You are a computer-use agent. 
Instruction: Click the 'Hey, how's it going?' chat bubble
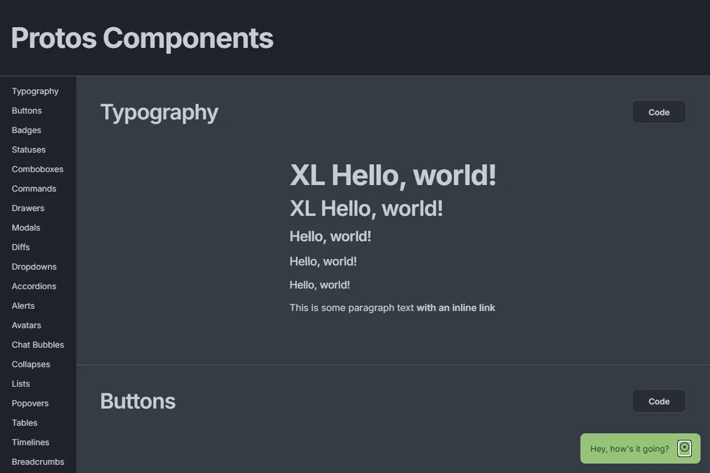629,449
